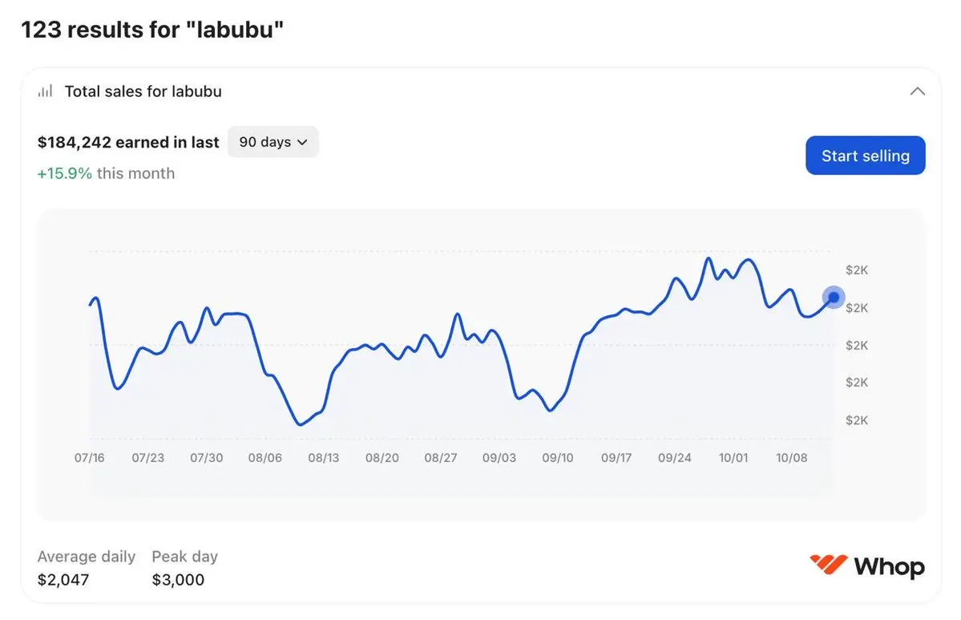
Task: Click the Start selling button
Action: click(865, 156)
